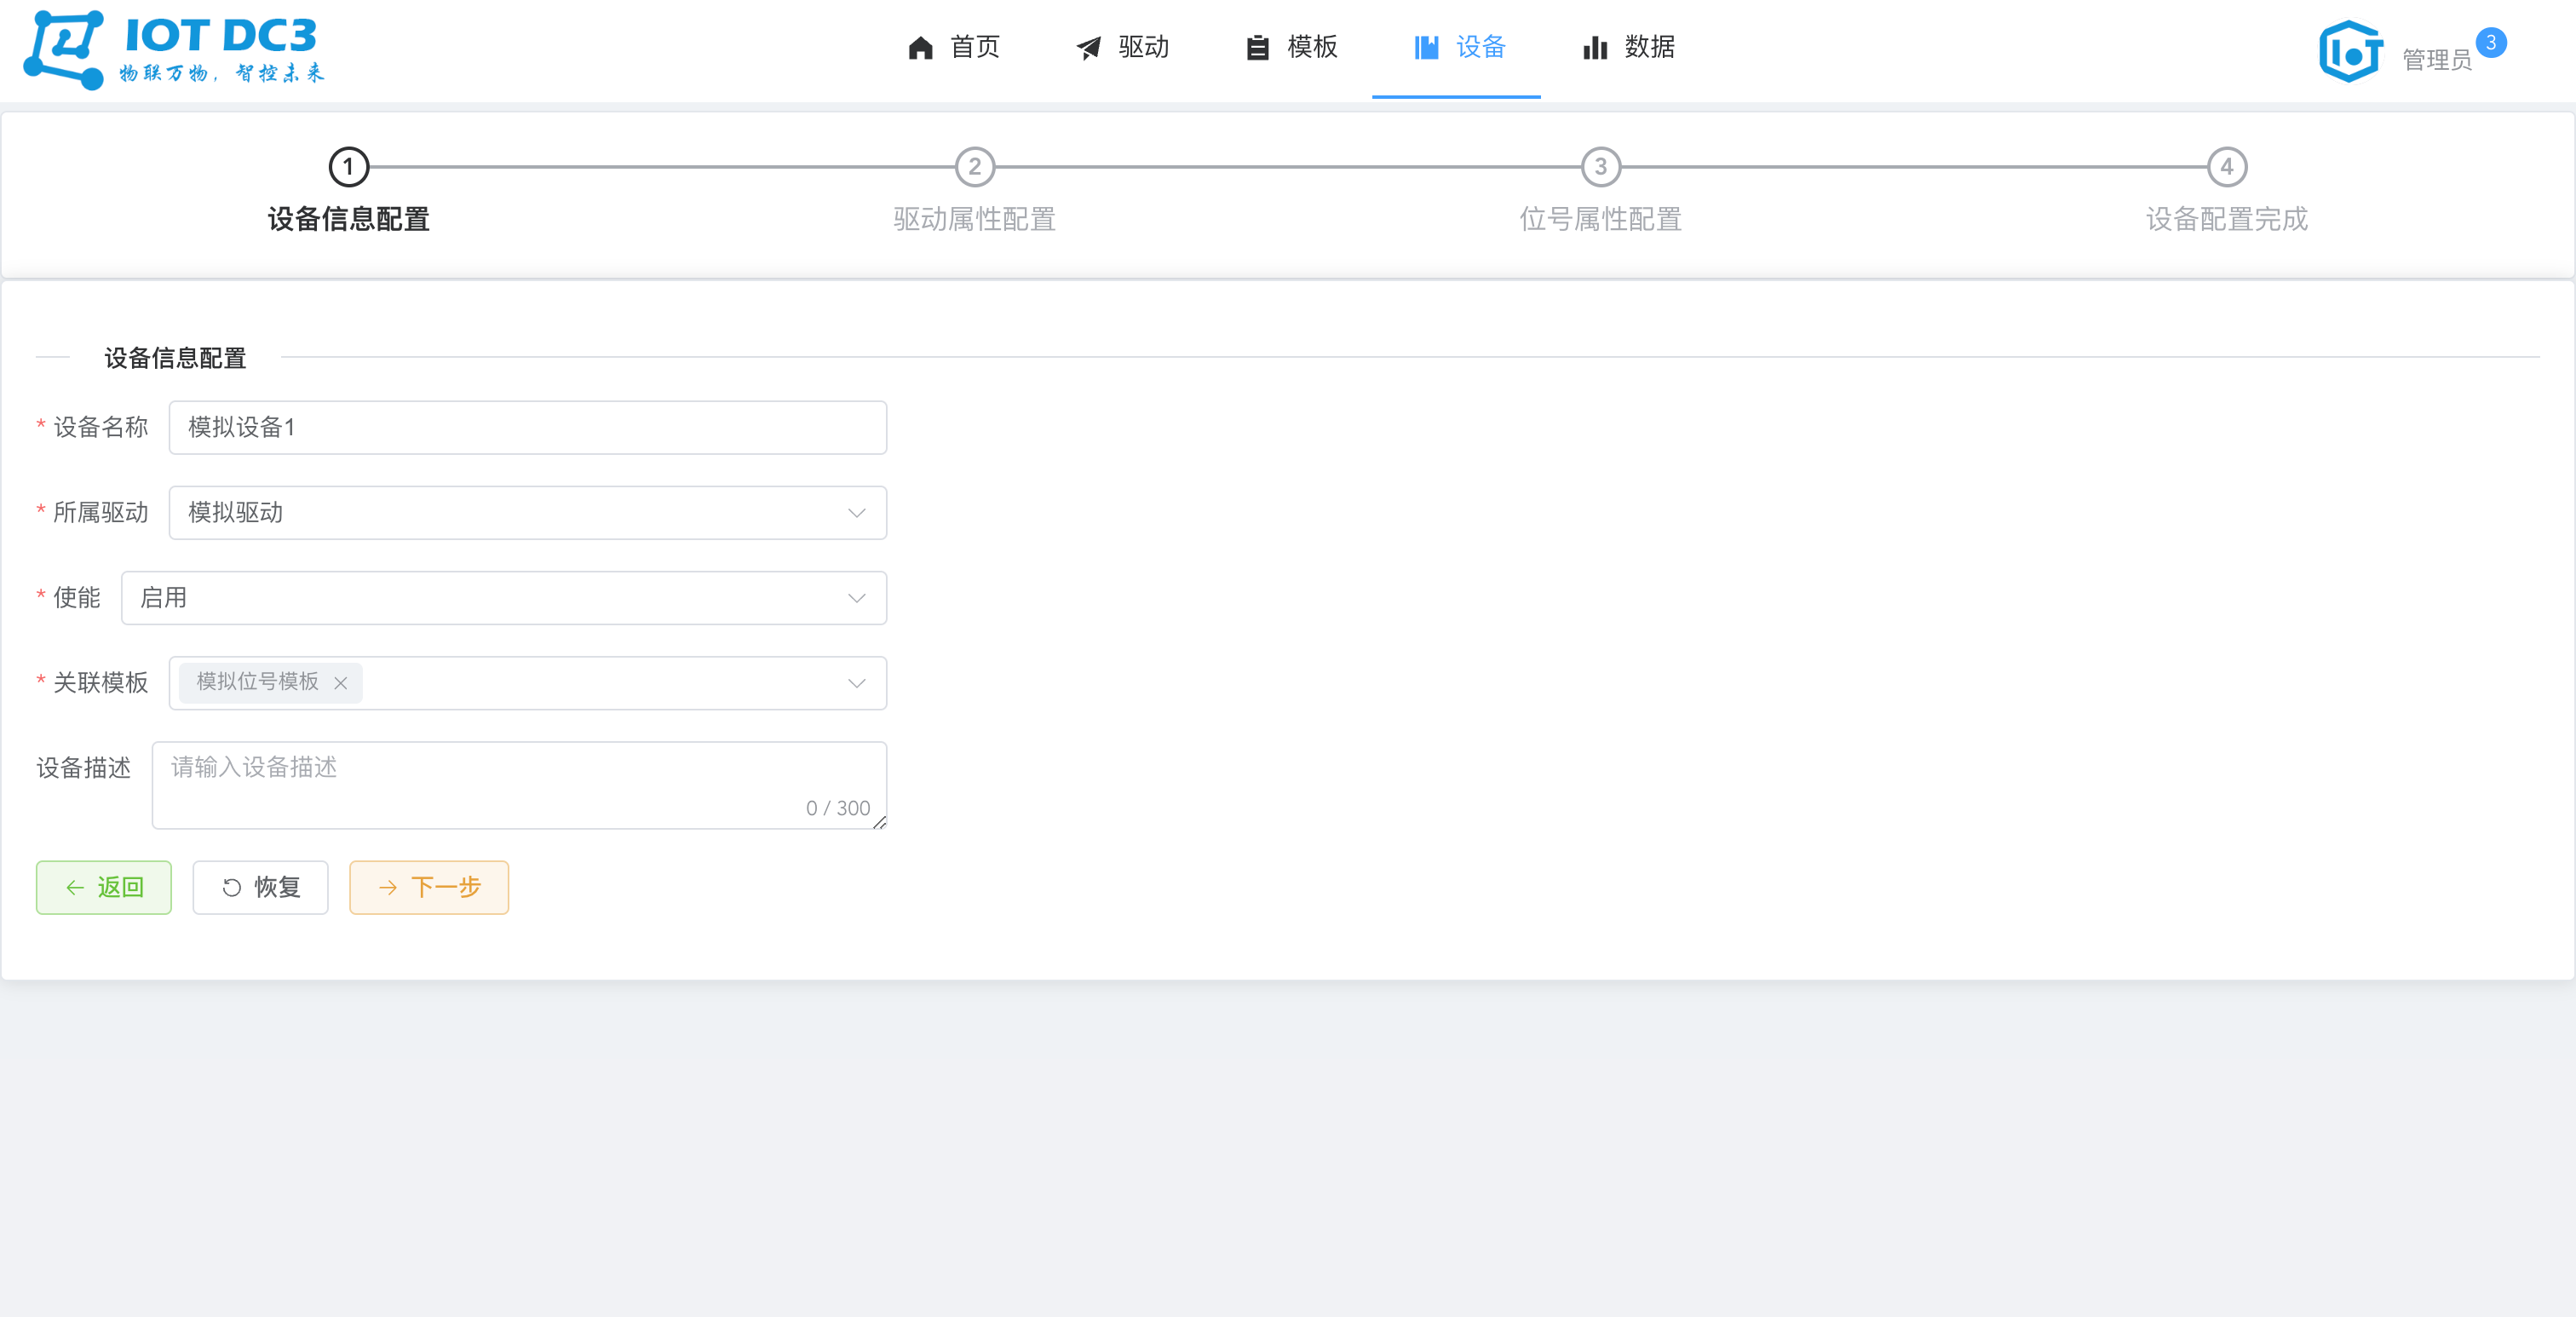The width and height of the screenshot is (2576, 1317).
Task: Select the 驱动 paper-plane icon
Action: point(1088,47)
